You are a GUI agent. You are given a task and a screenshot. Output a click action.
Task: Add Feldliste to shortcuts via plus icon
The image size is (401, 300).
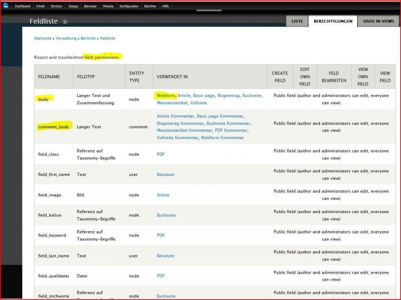[65, 22]
